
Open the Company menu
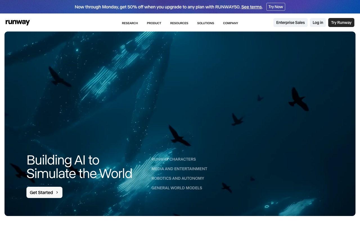tap(230, 23)
